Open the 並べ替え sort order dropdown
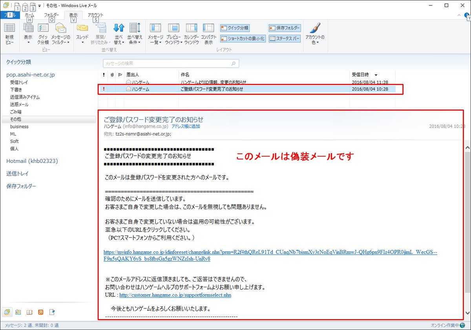Screen dimensions: 471x330 (119, 34)
